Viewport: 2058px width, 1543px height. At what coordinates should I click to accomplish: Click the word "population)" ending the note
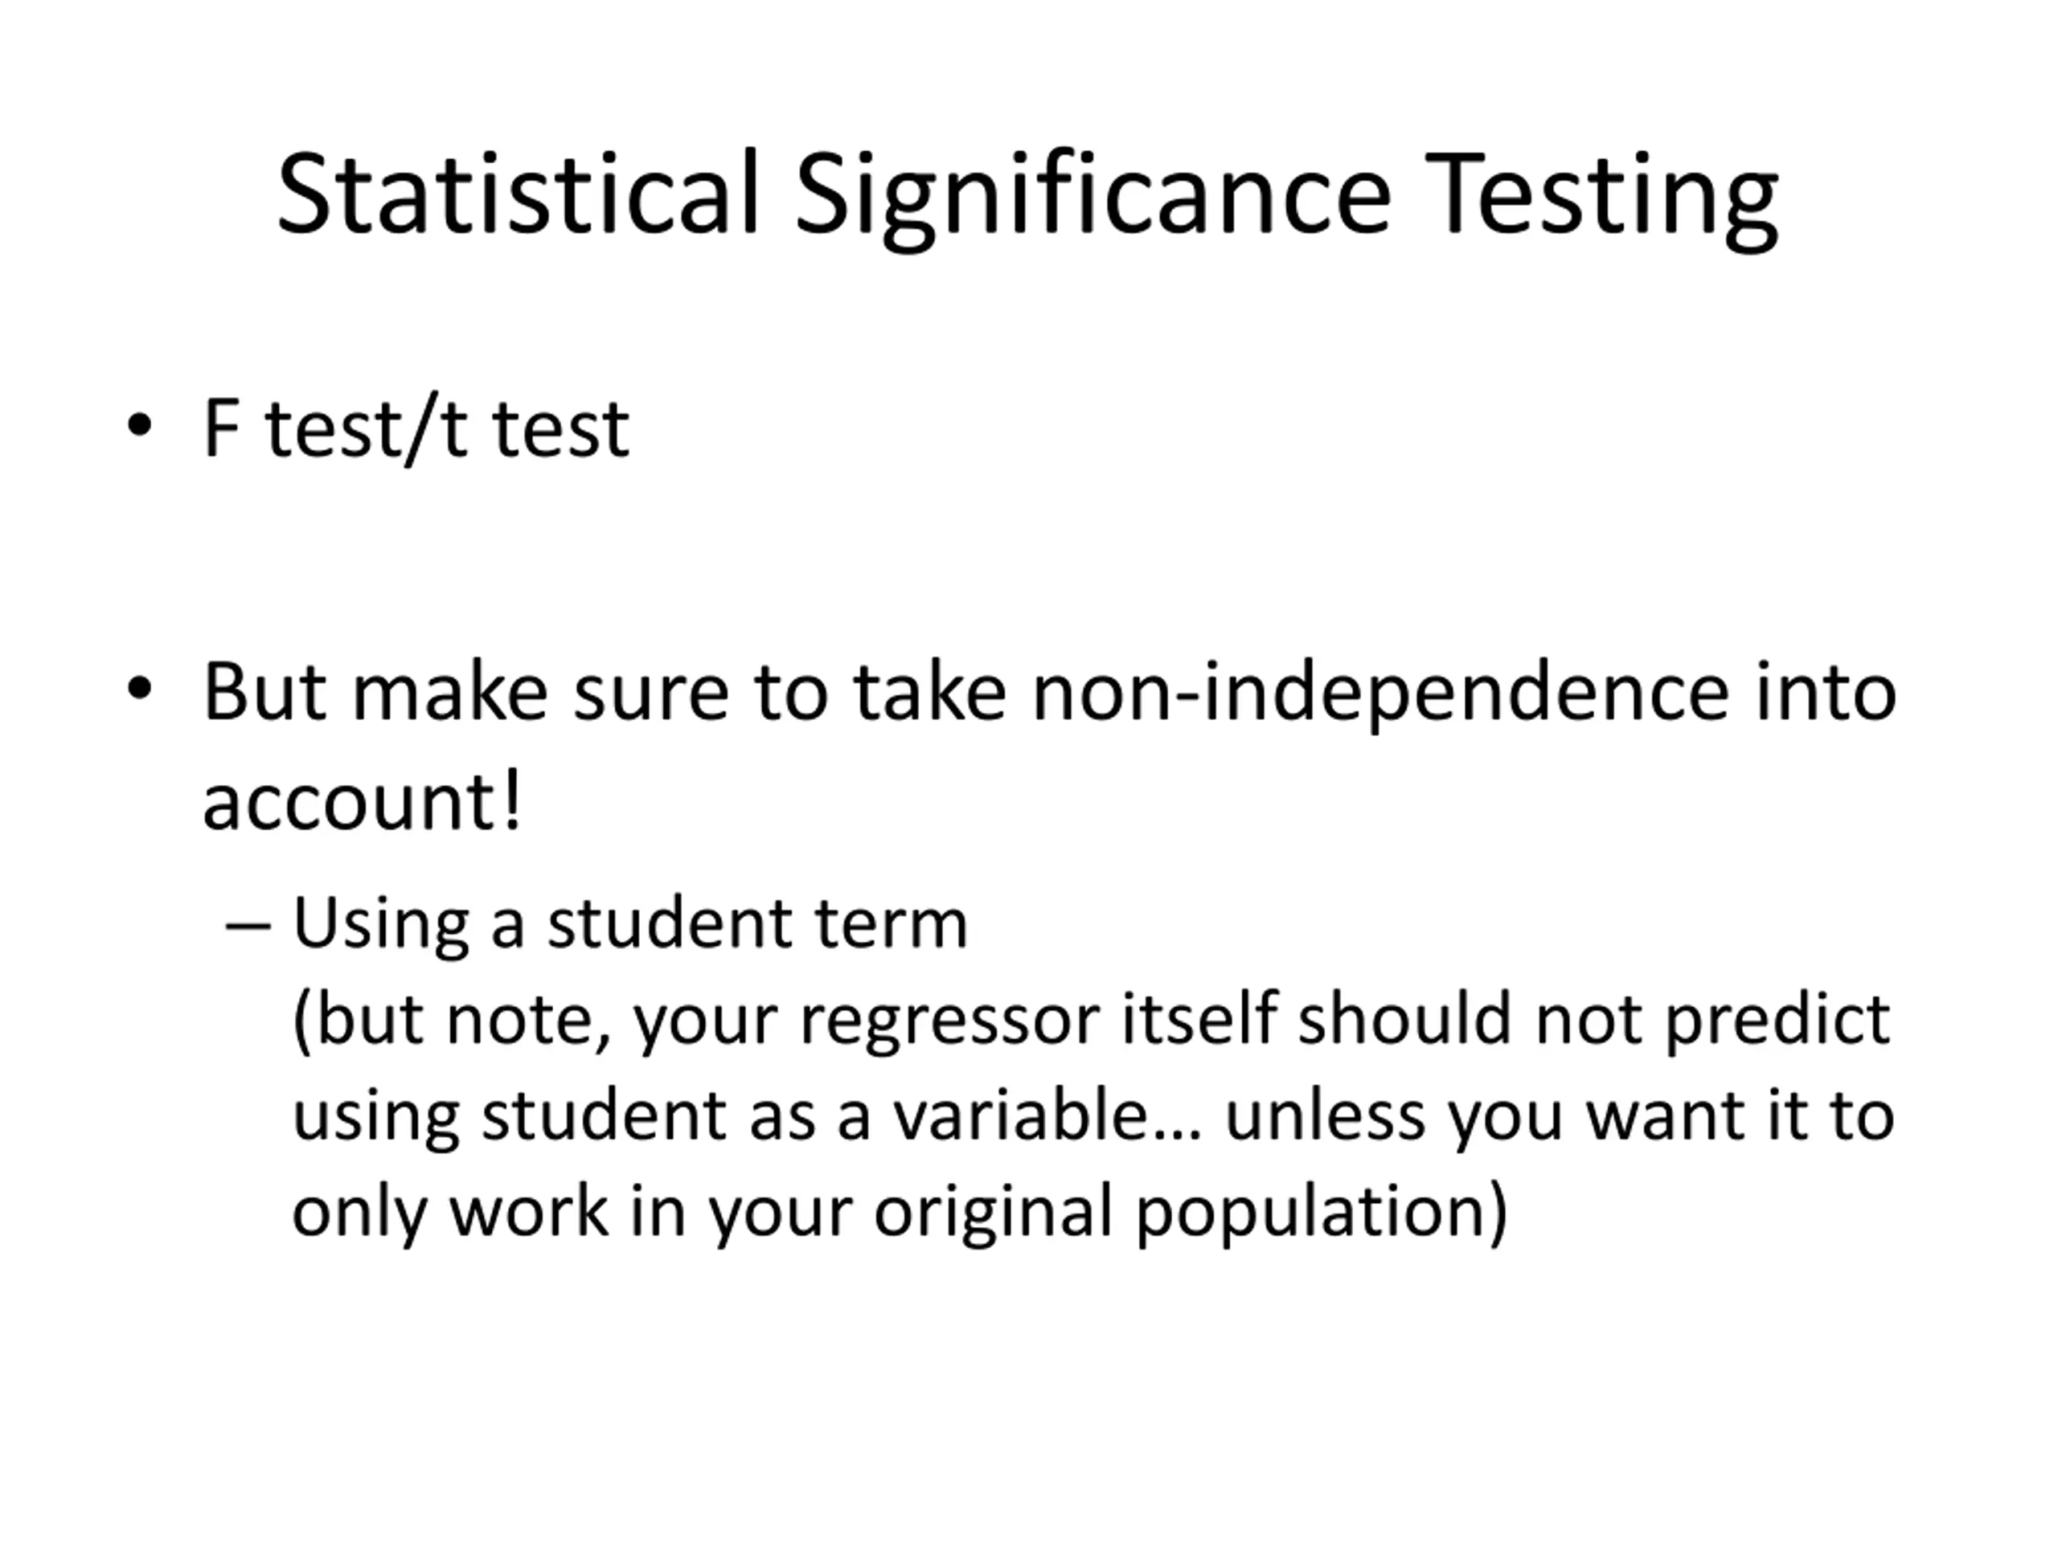click(1321, 1212)
